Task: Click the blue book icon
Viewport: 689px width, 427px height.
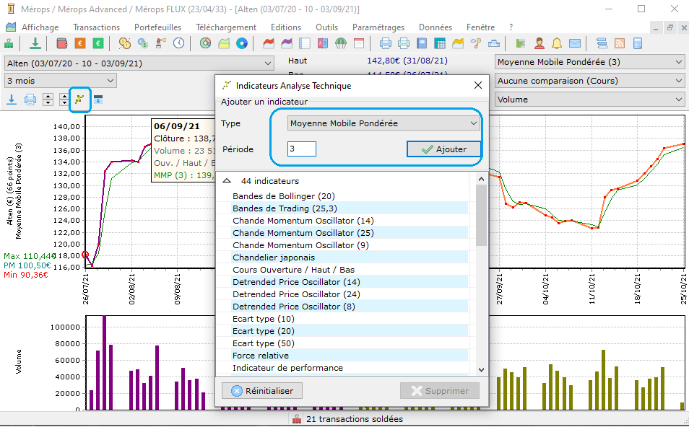Action: tap(422, 43)
